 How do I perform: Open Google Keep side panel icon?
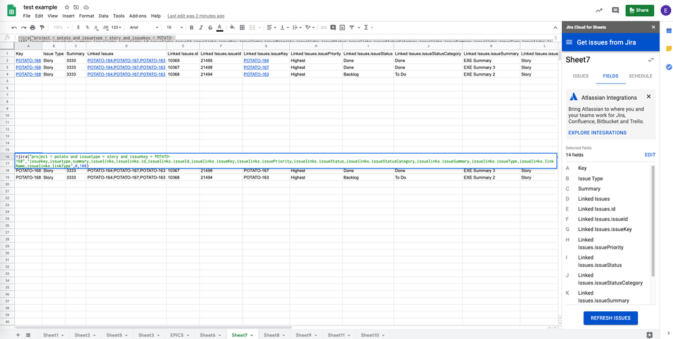click(669, 49)
